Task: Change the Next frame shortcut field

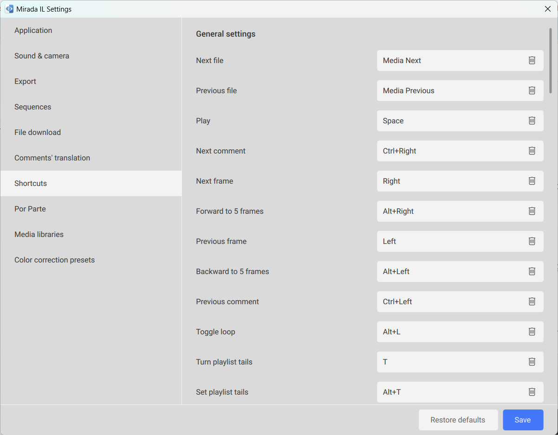Action: (x=460, y=181)
